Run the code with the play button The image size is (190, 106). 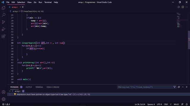(179, 7)
